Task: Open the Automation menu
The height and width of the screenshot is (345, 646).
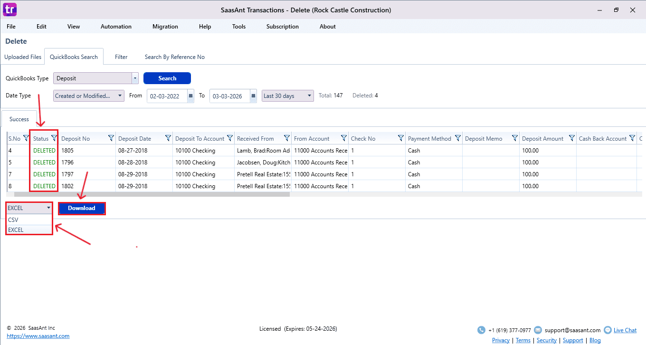Action: [x=116, y=27]
